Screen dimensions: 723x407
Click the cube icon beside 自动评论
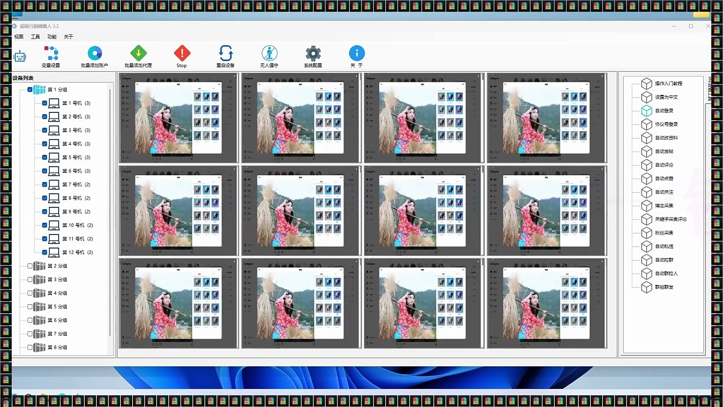(646, 164)
